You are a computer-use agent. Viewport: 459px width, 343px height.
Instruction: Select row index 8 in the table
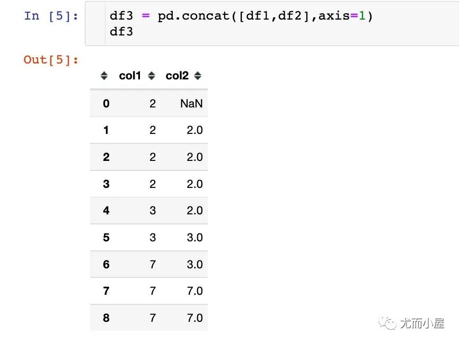106,318
